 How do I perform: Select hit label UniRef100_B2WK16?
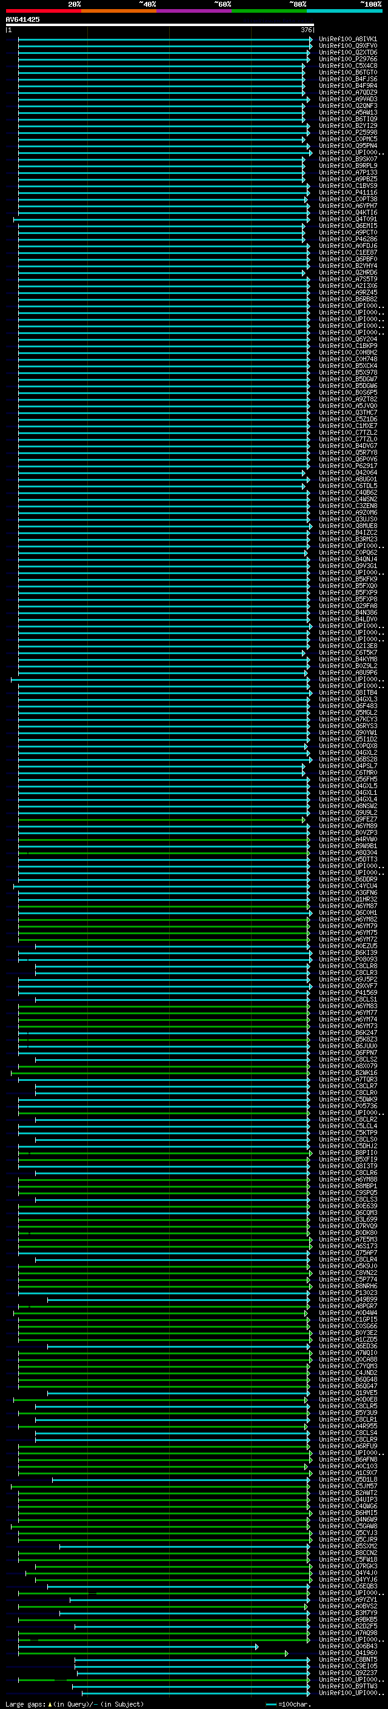tap(348, 1073)
